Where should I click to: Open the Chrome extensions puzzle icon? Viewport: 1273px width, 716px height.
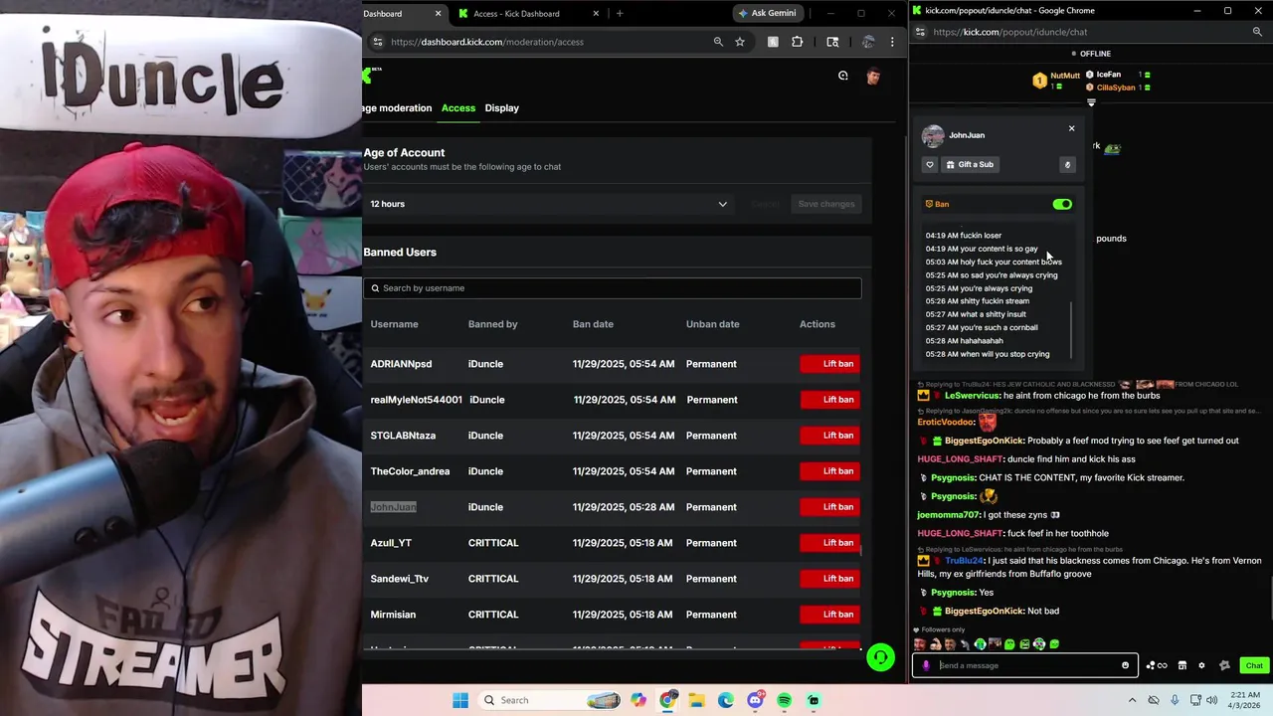(797, 42)
